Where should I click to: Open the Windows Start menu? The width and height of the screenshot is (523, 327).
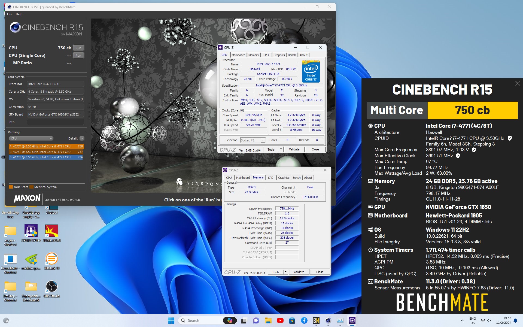[x=171, y=320]
